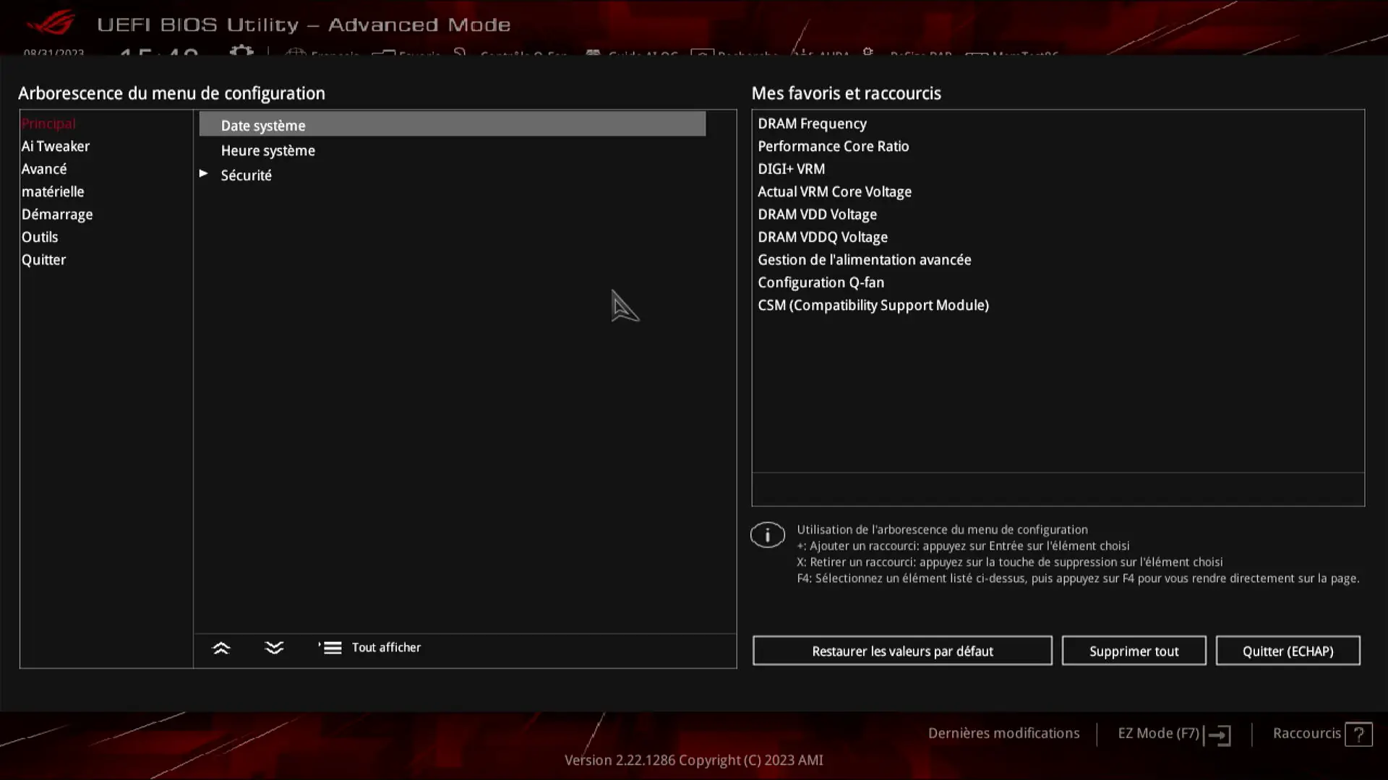Screen dimensions: 1388x780
Task: Select Performance Core Ratio shortcut
Action: click(834, 146)
